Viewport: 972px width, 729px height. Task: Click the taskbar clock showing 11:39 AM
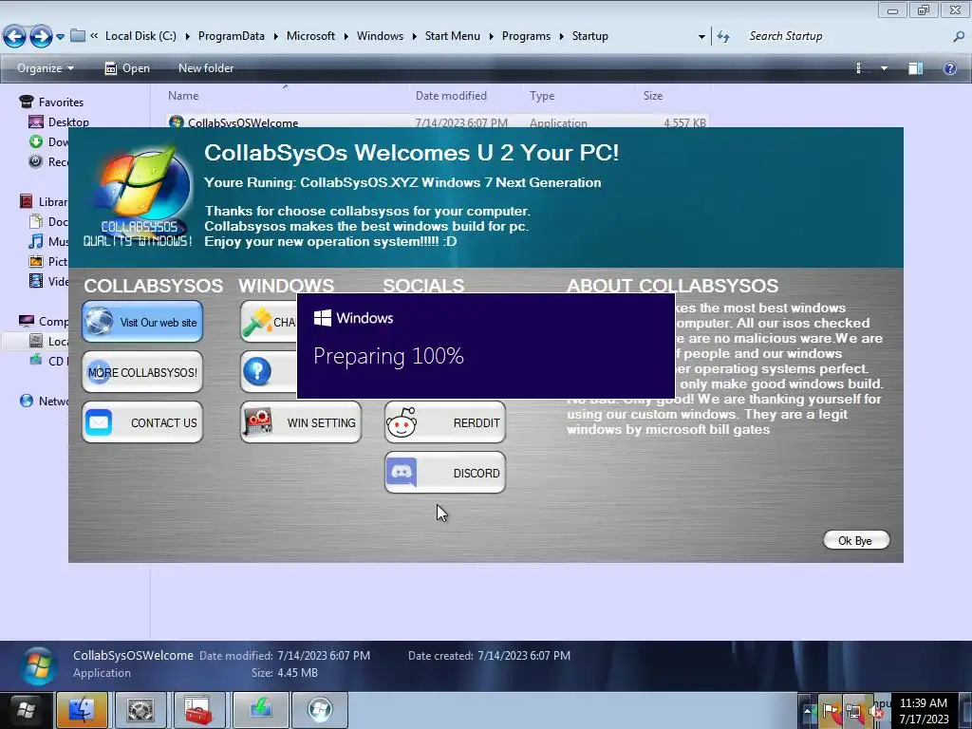pos(924,711)
